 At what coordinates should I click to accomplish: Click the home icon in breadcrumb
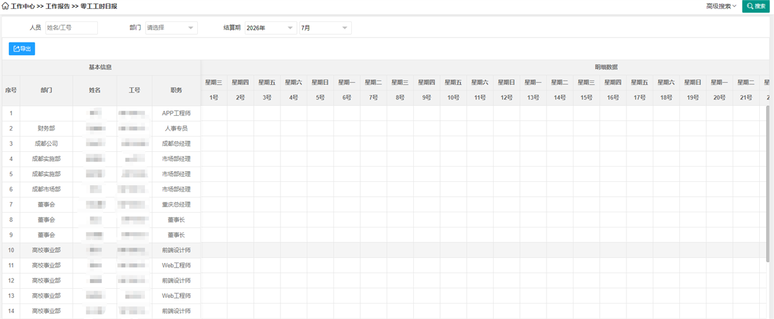pyautogui.click(x=6, y=6)
